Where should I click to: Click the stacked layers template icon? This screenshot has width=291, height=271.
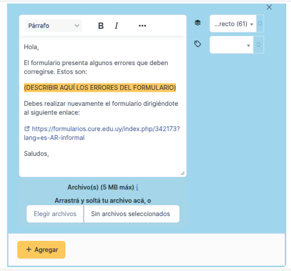(198, 23)
